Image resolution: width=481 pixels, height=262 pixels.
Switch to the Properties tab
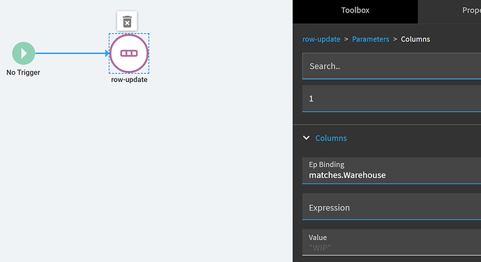pyautogui.click(x=450, y=10)
